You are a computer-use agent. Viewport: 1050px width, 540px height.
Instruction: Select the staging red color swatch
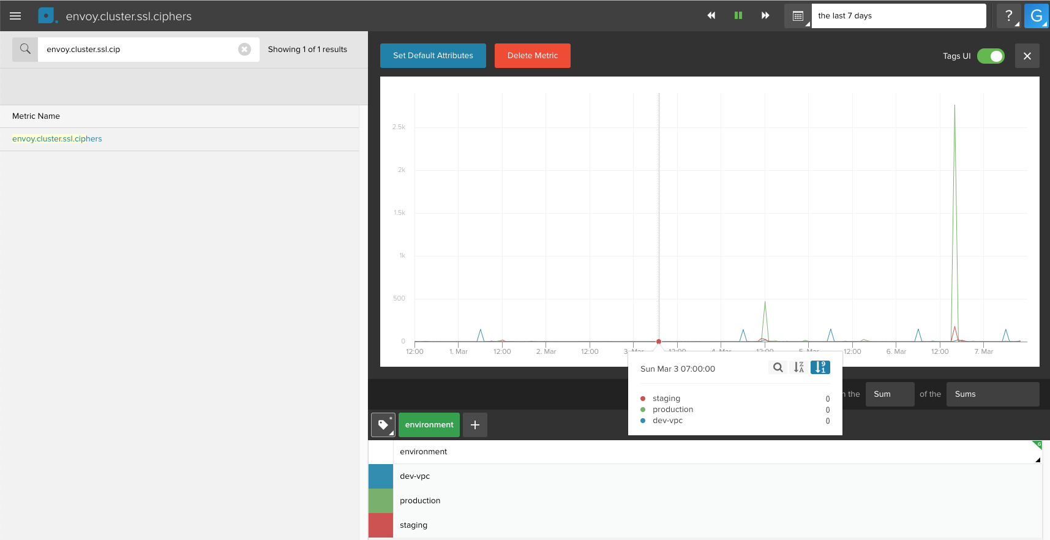(x=381, y=525)
